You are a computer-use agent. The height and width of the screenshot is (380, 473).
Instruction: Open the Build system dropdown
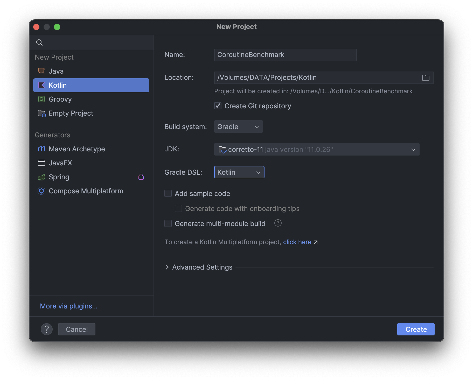(238, 127)
